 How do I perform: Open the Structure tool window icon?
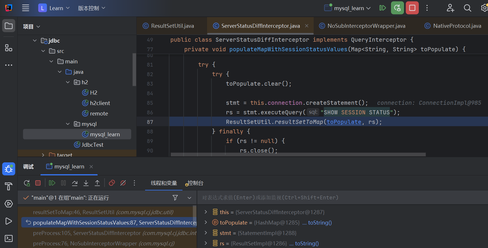[9, 48]
